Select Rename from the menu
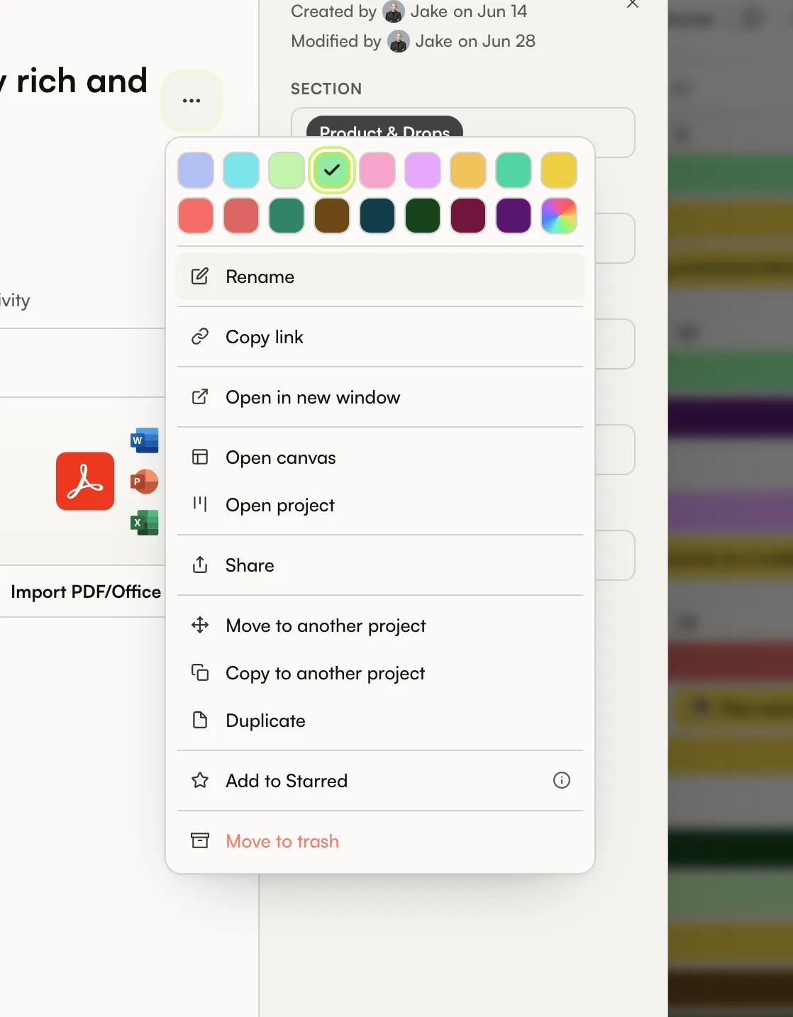This screenshot has height=1017, width=793. click(380, 277)
